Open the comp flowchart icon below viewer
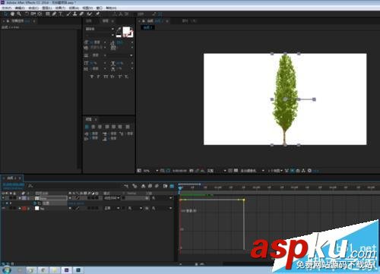Screen dimensions: 380x274 pos(303,171)
